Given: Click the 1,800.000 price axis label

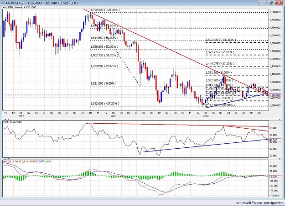Looking at the screenshot, I should tap(275, 12).
